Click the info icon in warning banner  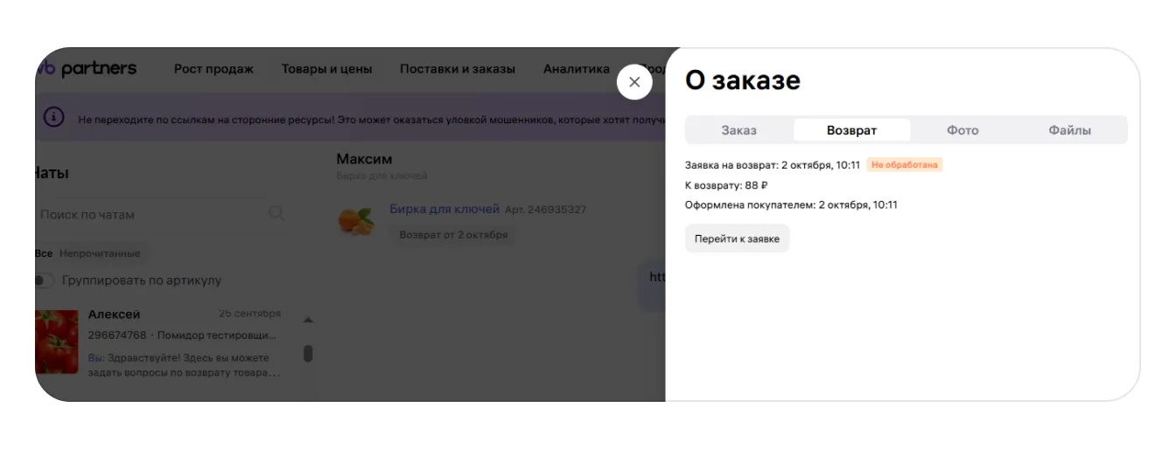(53, 118)
